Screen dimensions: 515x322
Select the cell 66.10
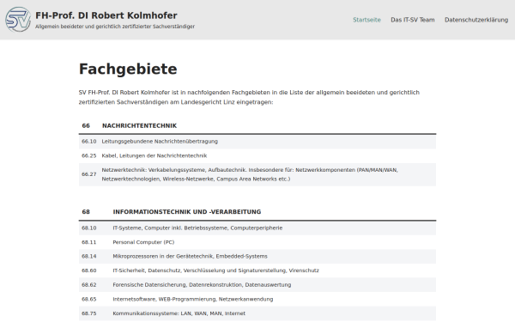[89, 142]
